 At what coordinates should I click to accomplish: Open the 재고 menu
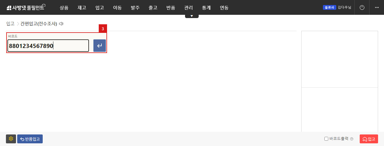(82, 8)
